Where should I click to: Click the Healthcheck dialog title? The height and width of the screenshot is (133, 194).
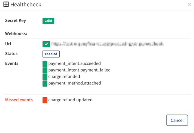[x=26, y=5]
